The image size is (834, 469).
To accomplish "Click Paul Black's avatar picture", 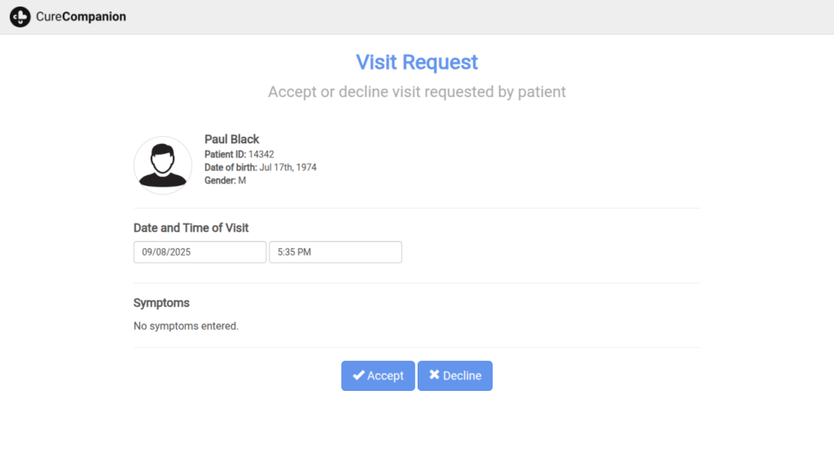I will click(x=163, y=165).
